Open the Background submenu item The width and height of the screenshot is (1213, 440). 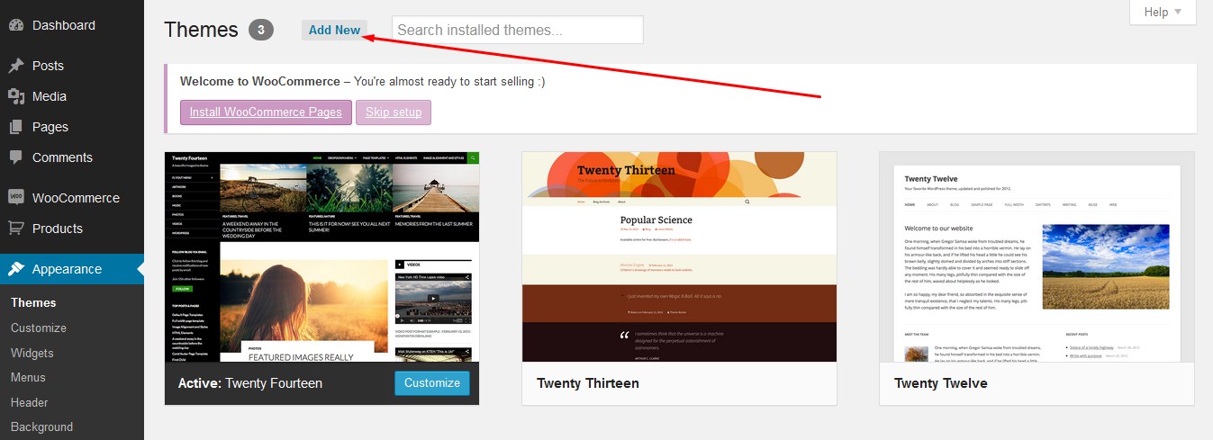(x=41, y=427)
